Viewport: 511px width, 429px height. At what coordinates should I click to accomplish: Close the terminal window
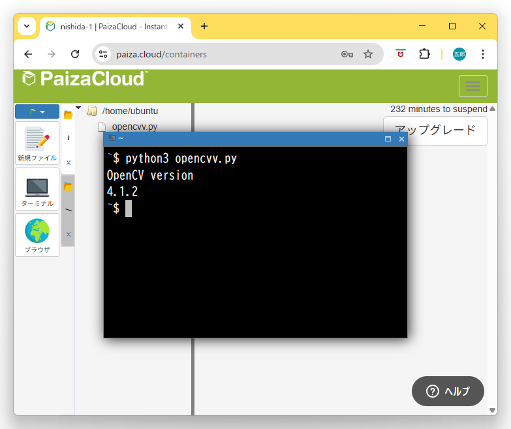pyautogui.click(x=401, y=139)
